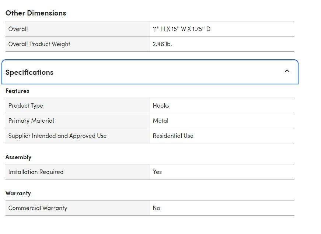Image resolution: width=321 pixels, height=234 pixels.
Task: Select the Commercial Warranty row label
Action: [x=38, y=208]
